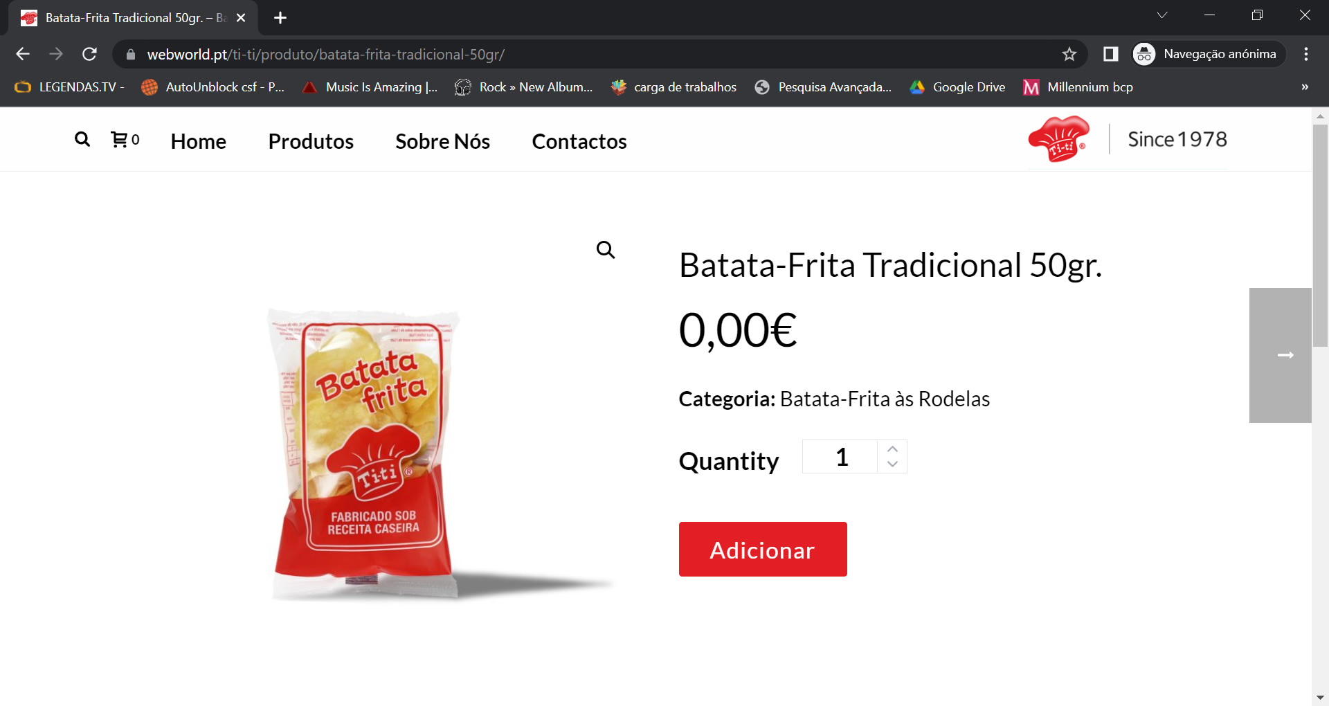Viewport: 1329px width, 706px height.
Task: Click the Adicionar button
Action: (x=763, y=549)
